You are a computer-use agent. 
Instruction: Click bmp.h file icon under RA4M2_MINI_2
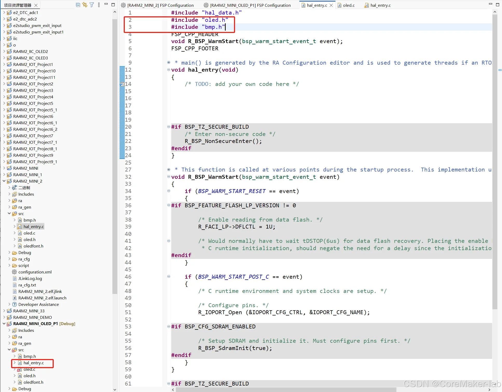[20, 220]
